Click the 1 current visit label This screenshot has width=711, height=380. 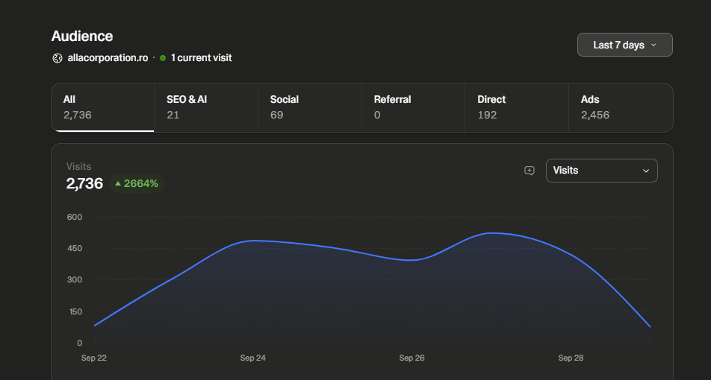click(202, 58)
